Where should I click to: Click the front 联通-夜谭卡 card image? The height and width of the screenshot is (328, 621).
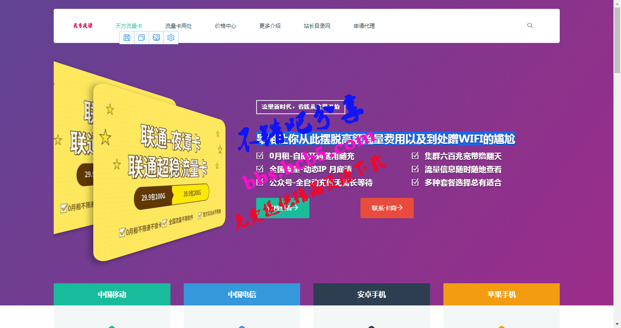tap(159, 173)
